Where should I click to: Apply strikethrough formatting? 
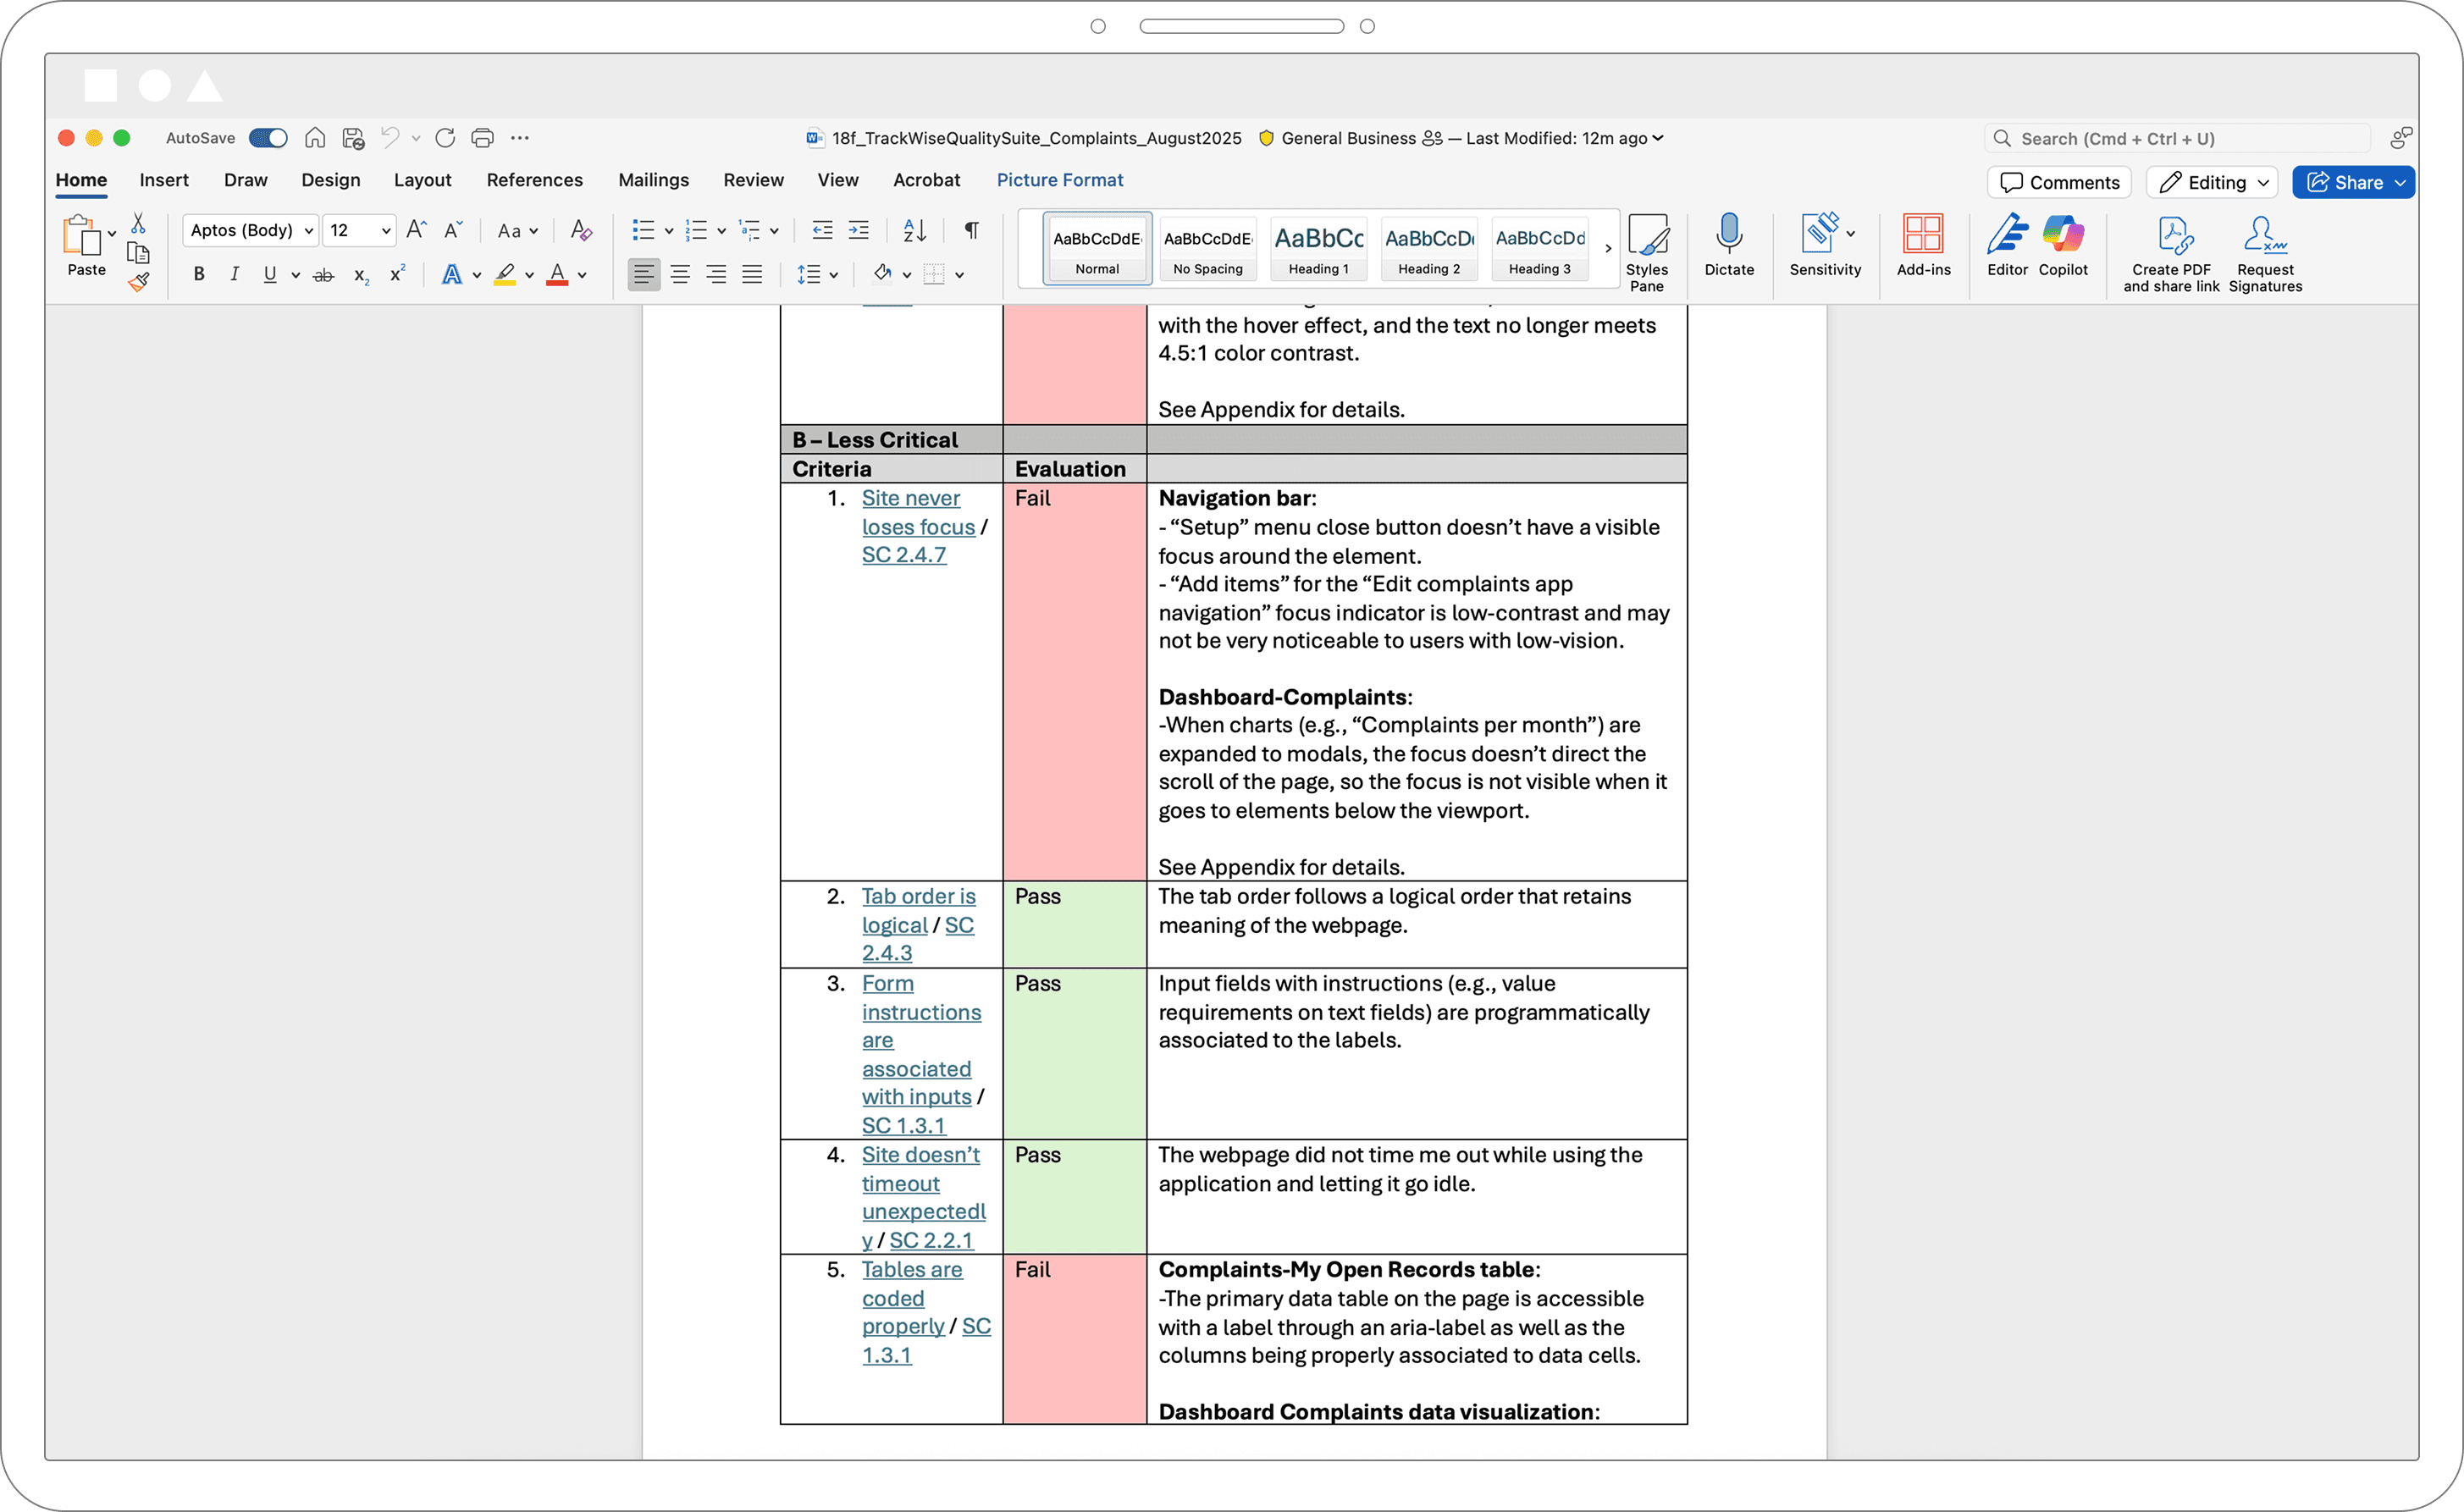[x=323, y=274]
